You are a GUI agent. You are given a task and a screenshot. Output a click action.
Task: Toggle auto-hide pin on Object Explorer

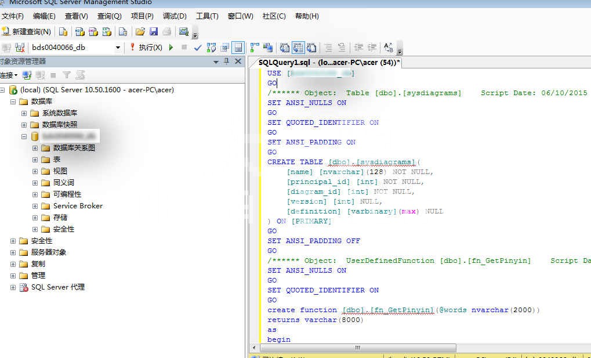pyautogui.click(x=226, y=62)
